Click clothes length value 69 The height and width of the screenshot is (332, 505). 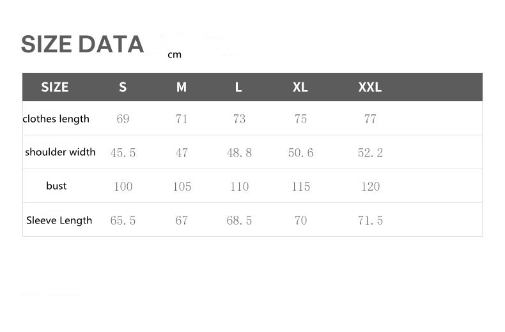tap(123, 119)
